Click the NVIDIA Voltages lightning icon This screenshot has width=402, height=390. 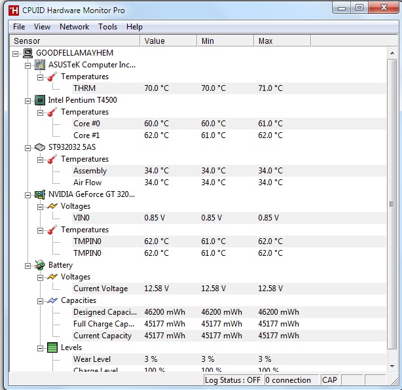click(52, 206)
